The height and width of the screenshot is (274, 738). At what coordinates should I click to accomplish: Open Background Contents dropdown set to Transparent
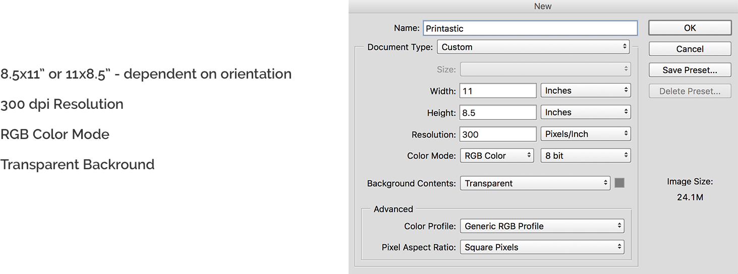point(535,183)
